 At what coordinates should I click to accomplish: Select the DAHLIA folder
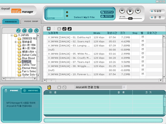(27, 61)
